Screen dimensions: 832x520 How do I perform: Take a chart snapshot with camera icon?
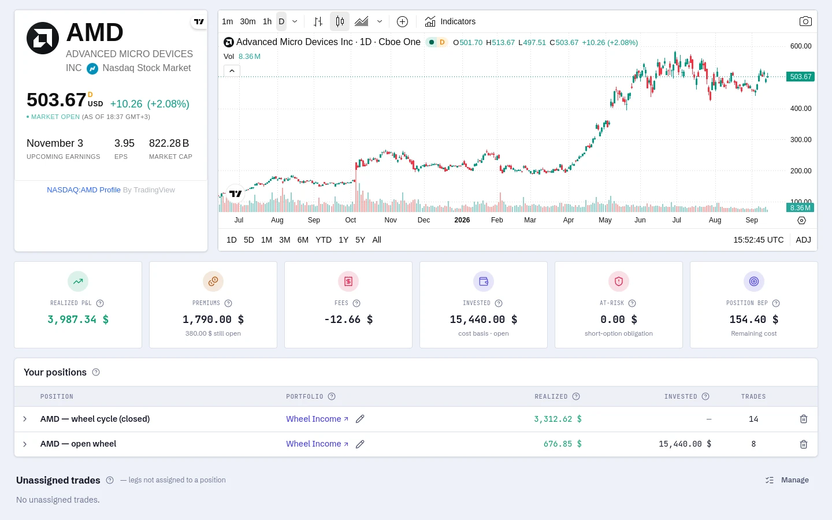[x=805, y=21]
